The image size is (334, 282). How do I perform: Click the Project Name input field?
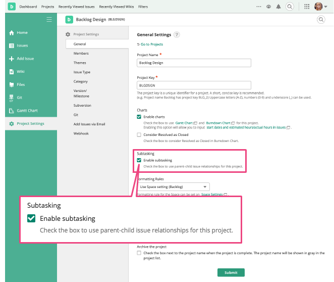click(194, 63)
